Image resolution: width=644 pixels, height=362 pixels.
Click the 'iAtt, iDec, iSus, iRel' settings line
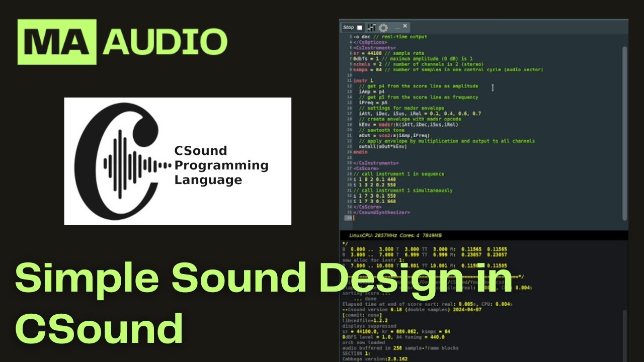[420, 114]
